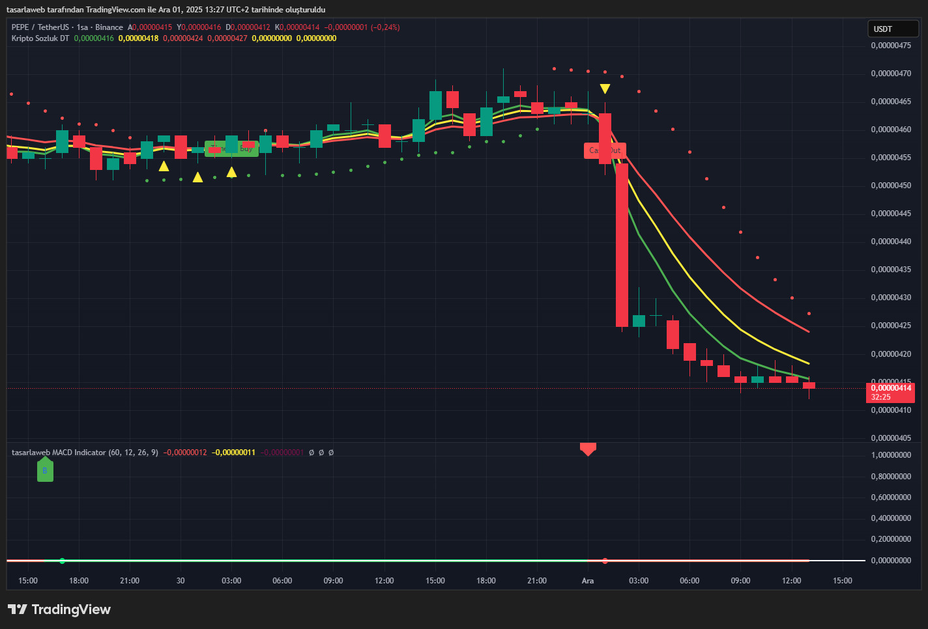Click the 1,00000000 MACD scale value

[891, 455]
